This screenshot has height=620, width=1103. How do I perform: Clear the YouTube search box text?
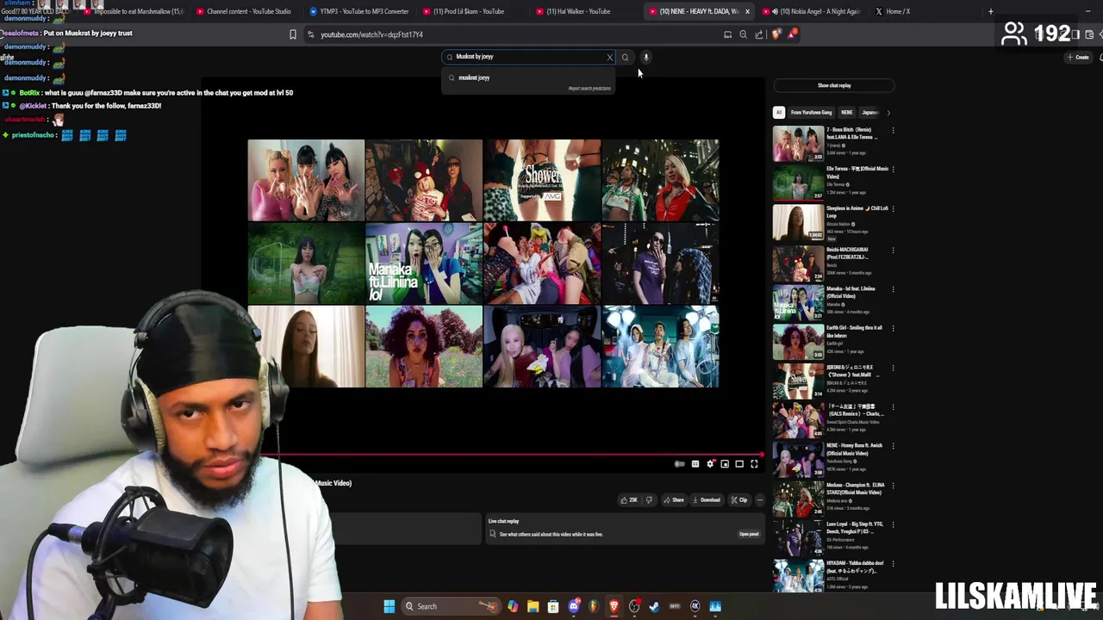coord(609,57)
